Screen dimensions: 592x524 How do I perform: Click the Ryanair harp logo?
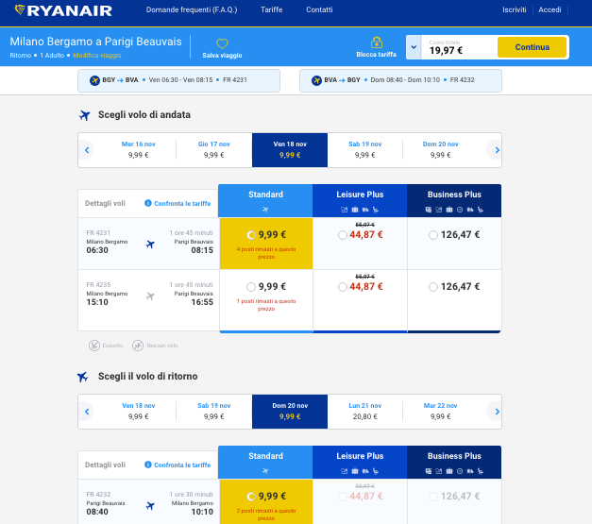point(19,10)
